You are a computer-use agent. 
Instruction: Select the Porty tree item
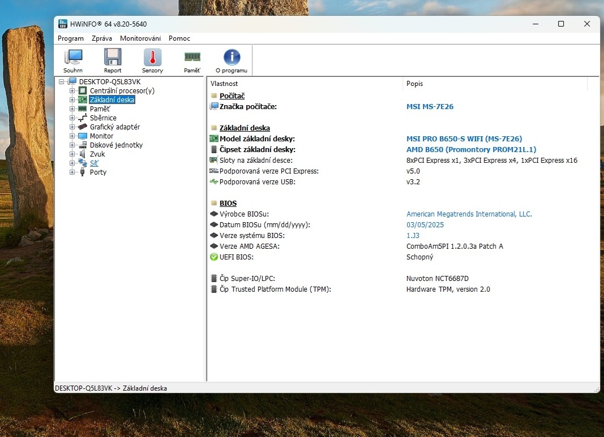click(98, 172)
